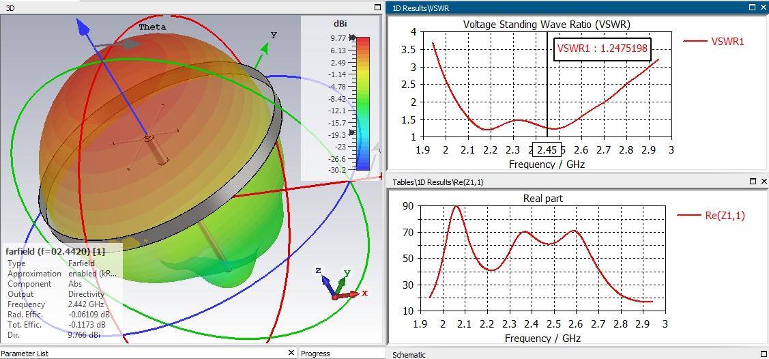769x359 pixels.
Task: Click the -0.1173 dB total efficiency value
Action: 87,325
